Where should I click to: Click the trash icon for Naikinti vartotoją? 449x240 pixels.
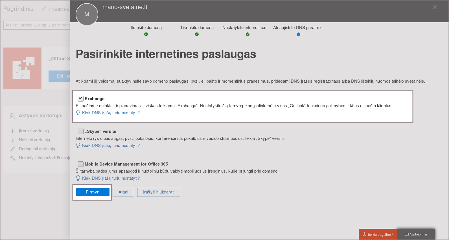pyautogui.click(x=12, y=140)
